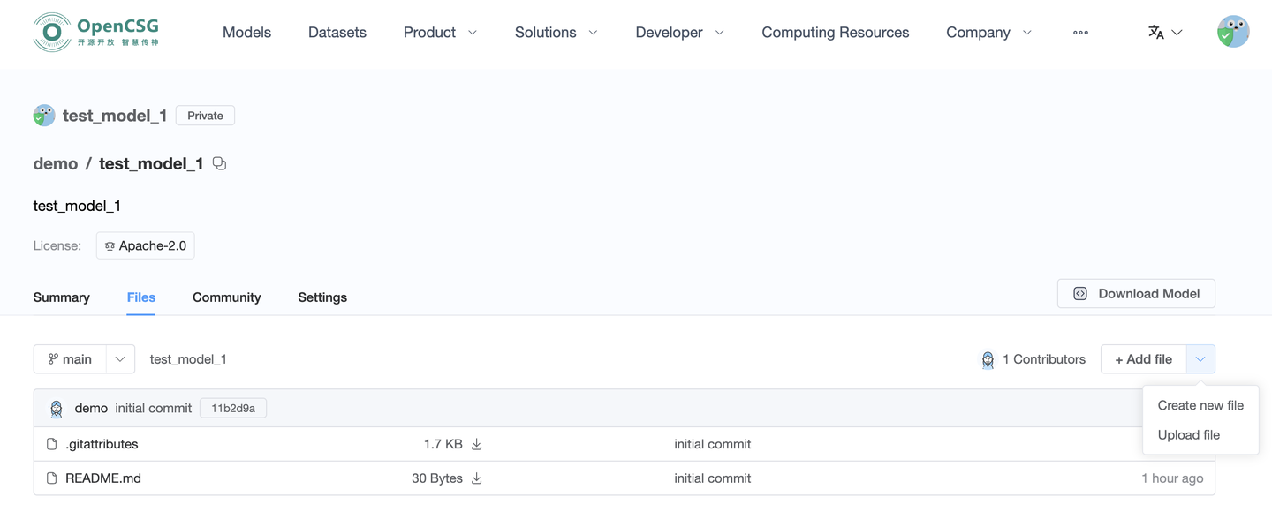This screenshot has width=1272, height=527.
Task: Open the Developer navigation menu
Action: pyautogui.click(x=679, y=33)
